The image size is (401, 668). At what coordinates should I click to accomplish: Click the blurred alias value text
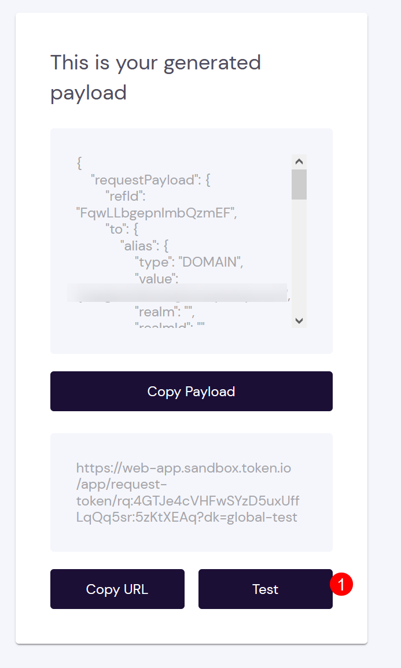pyautogui.click(x=177, y=293)
